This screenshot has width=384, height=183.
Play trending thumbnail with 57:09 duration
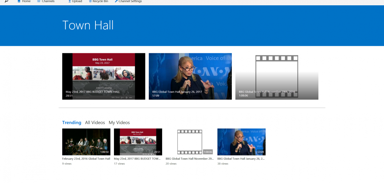(x=242, y=142)
